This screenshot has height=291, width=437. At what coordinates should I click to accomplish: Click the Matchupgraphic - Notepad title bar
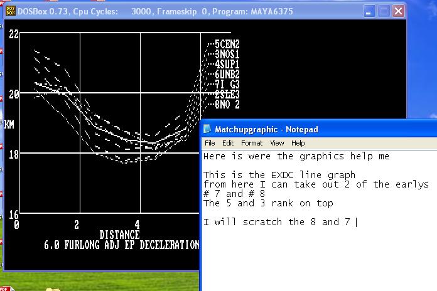click(x=319, y=129)
